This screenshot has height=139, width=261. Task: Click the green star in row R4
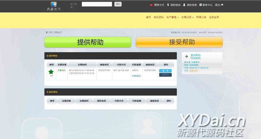tap(51, 72)
